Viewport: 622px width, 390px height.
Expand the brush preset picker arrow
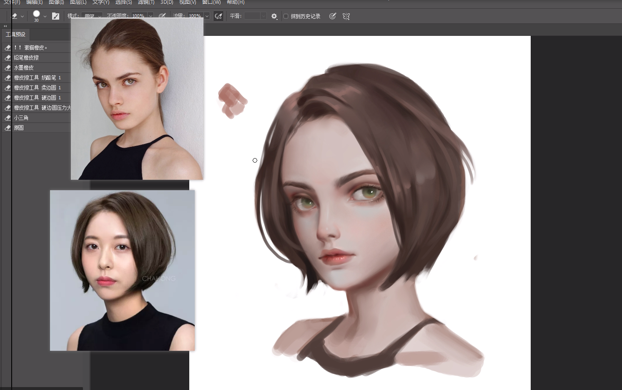point(45,16)
